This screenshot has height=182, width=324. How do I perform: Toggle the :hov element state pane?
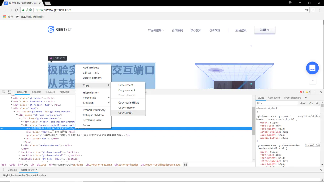coord(303,103)
